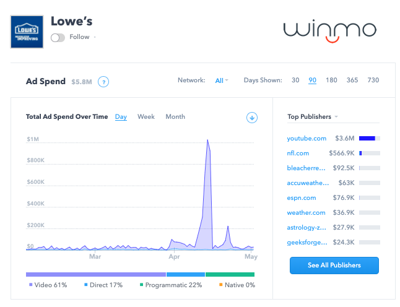Click the $566.9K nfl.com spend value
This screenshot has height=307, width=400.
coord(342,153)
